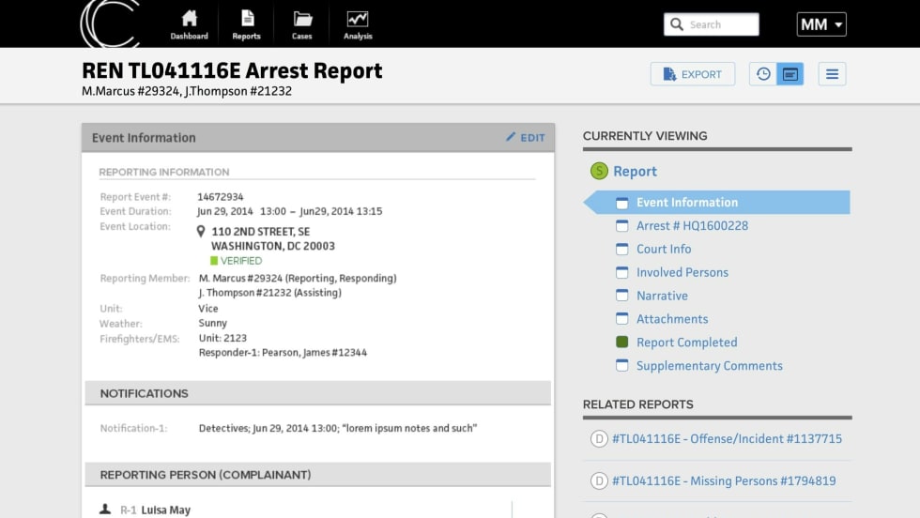The height and width of the screenshot is (518, 920).
Task: Select the card view icon button
Action: (x=790, y=74)
